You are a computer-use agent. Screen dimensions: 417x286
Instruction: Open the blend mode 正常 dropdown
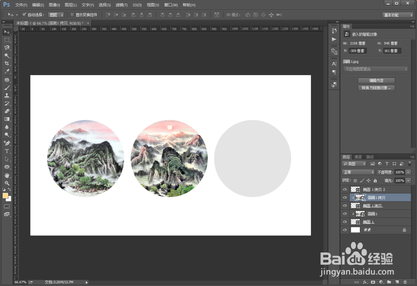coord(358,172)
